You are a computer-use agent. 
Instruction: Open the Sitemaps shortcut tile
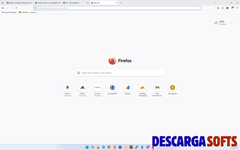pos(128,88)
